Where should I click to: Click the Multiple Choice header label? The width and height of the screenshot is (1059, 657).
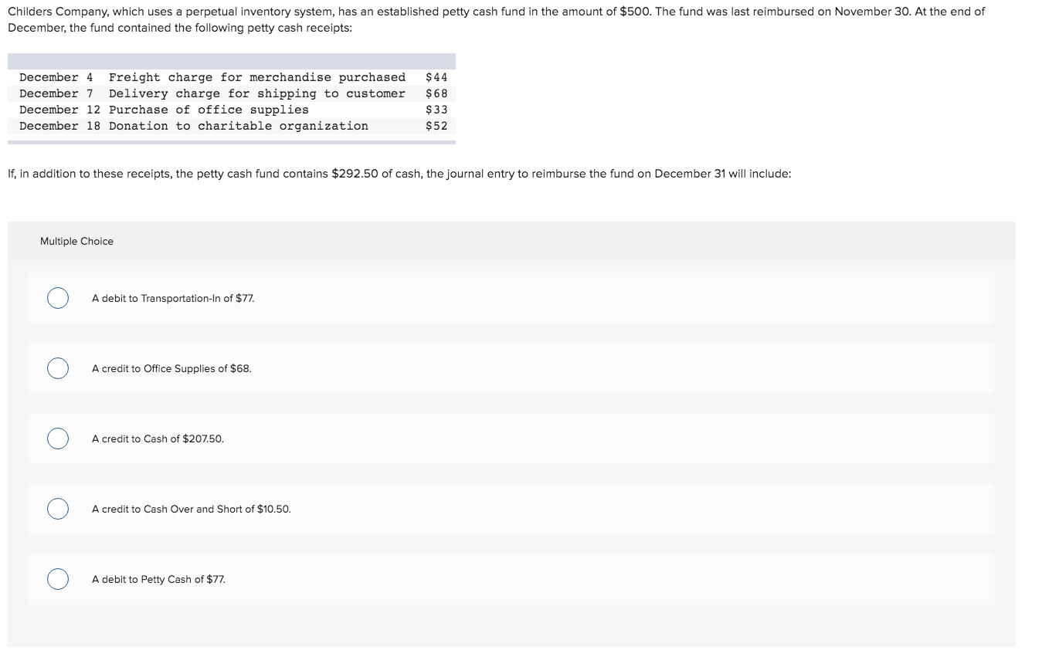(x=76, y=241)
